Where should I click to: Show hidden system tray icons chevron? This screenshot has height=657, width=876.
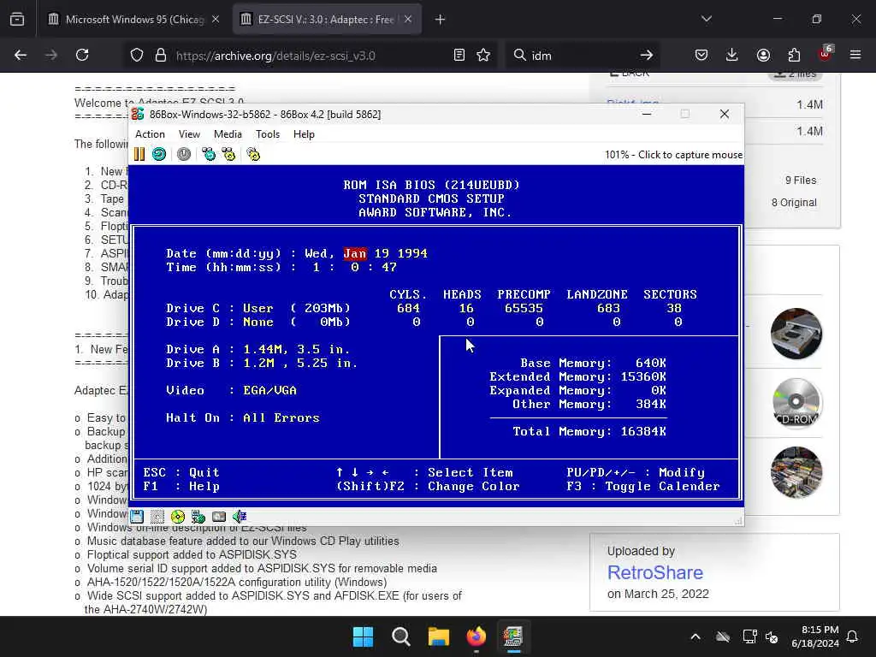[695, 636]
